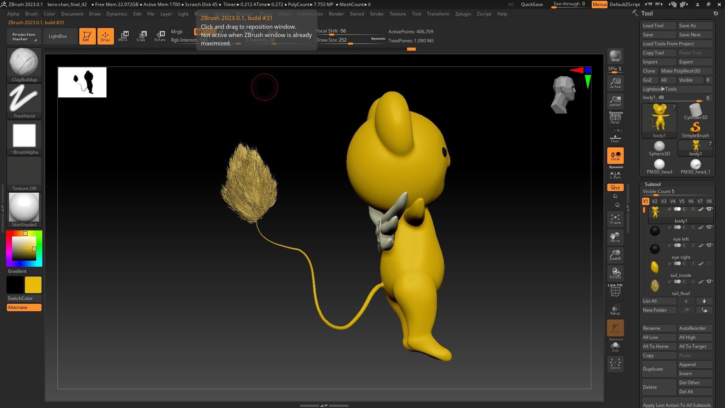This screenshot has width=725, height=408.
Task: Click the BPR render icon
Action: tap(615, 56)
